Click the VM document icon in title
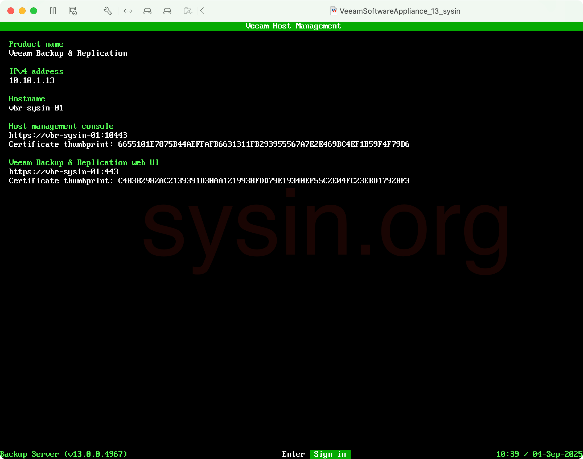This screenshot has width=583, height=459. click(x=334, y=11)
